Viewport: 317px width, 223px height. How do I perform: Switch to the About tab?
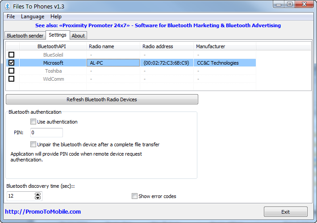pyautogui.click(x=78, y=36)
